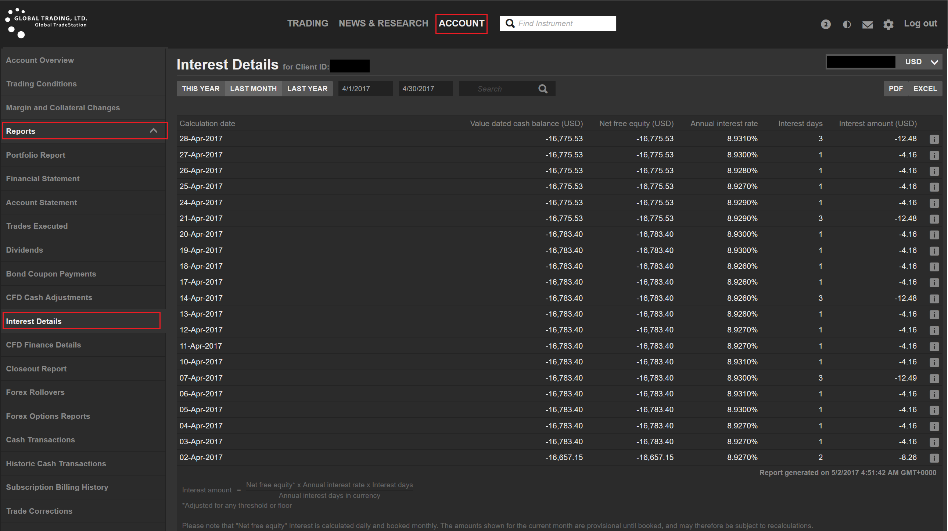The image size is (948, 531).
Task: Focus the Find Instrument search box
Action: 558,24
